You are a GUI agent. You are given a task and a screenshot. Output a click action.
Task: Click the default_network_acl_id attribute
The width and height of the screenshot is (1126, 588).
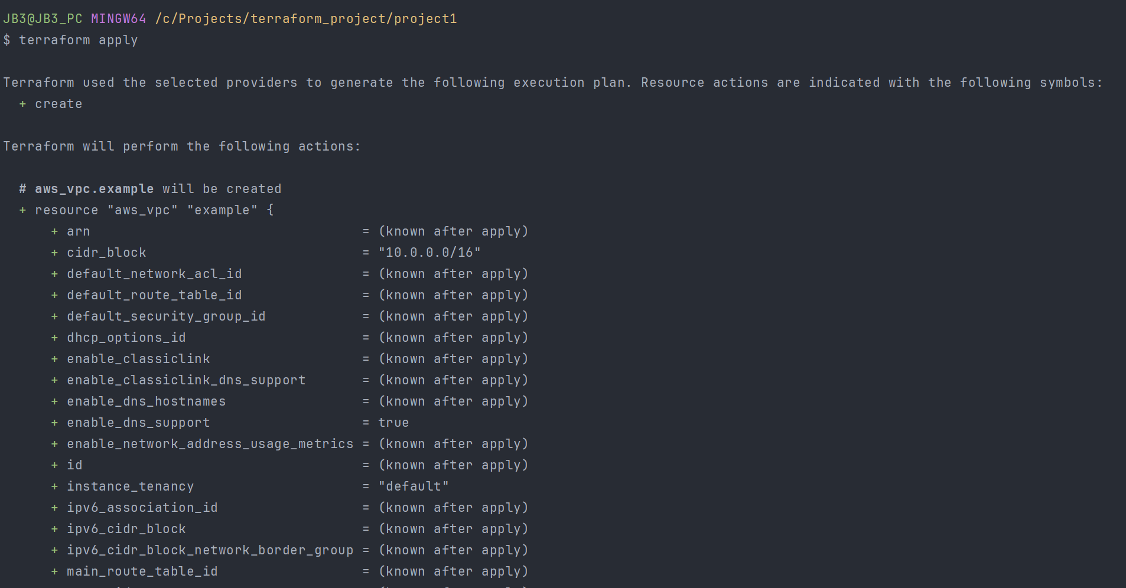[x=154, y=274]
